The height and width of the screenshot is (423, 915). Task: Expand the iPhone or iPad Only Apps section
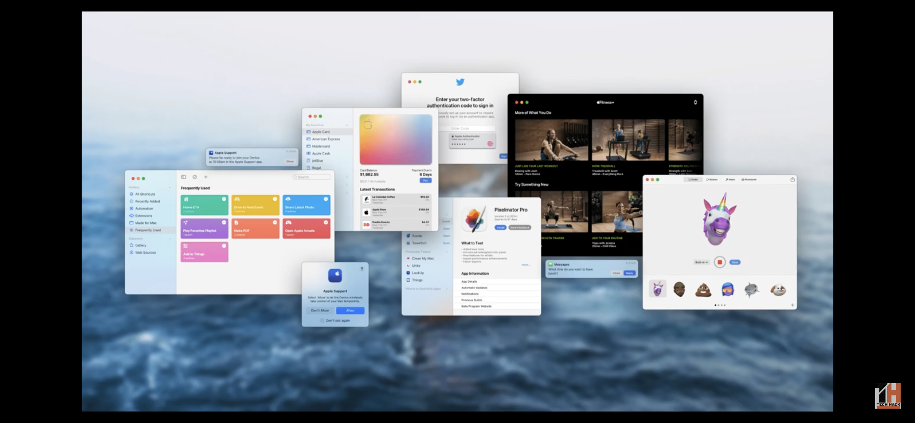(447, 289)
